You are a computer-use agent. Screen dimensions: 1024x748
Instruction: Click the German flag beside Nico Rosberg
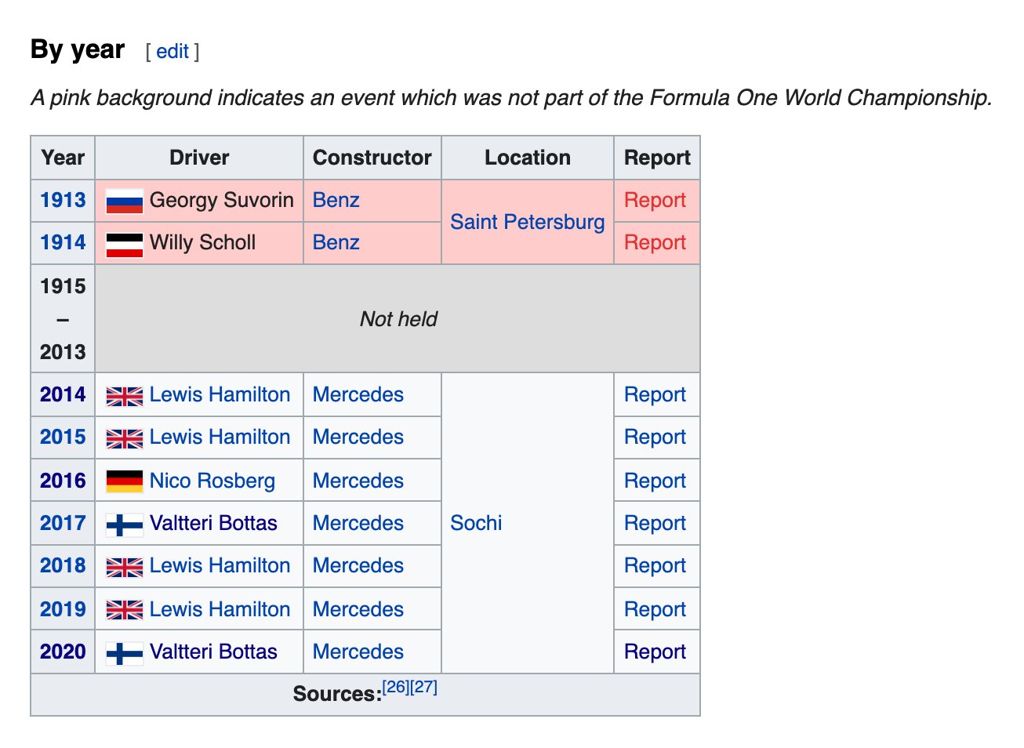tap(125, 481)
